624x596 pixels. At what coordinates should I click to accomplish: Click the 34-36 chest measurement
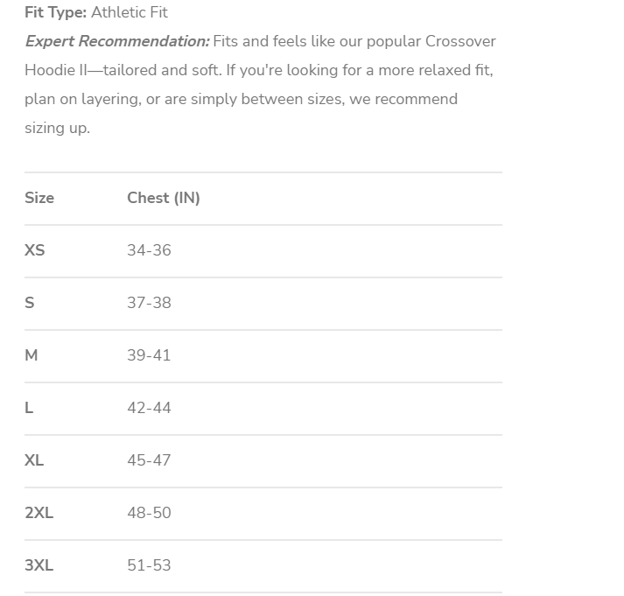(x=149, y=250)
